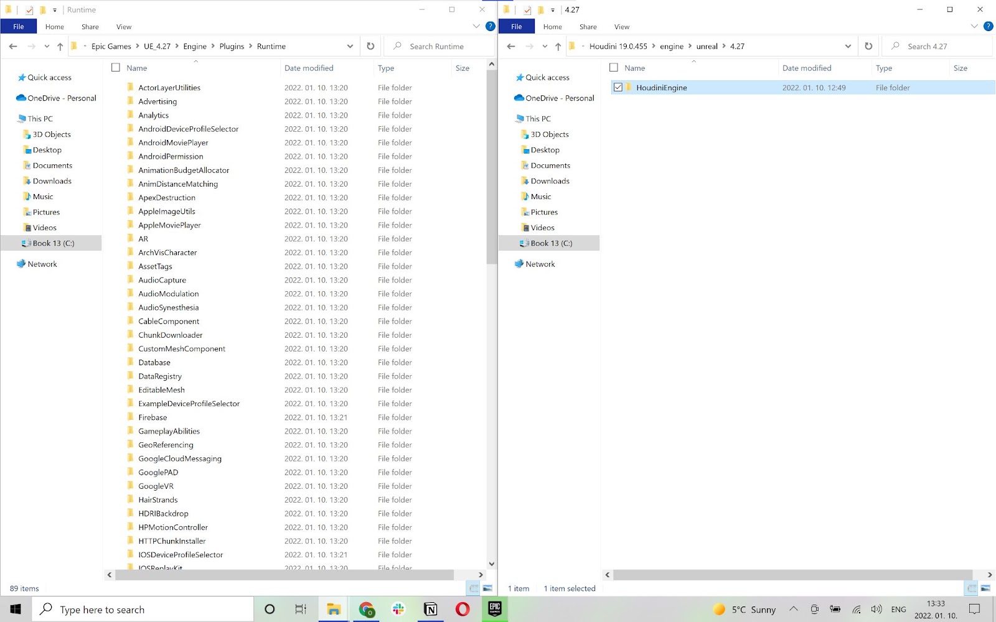Viewport: 996px width, 622px height.
Task: Tick select-all checkbox in 4.27 window
Action: coord(614,68)
